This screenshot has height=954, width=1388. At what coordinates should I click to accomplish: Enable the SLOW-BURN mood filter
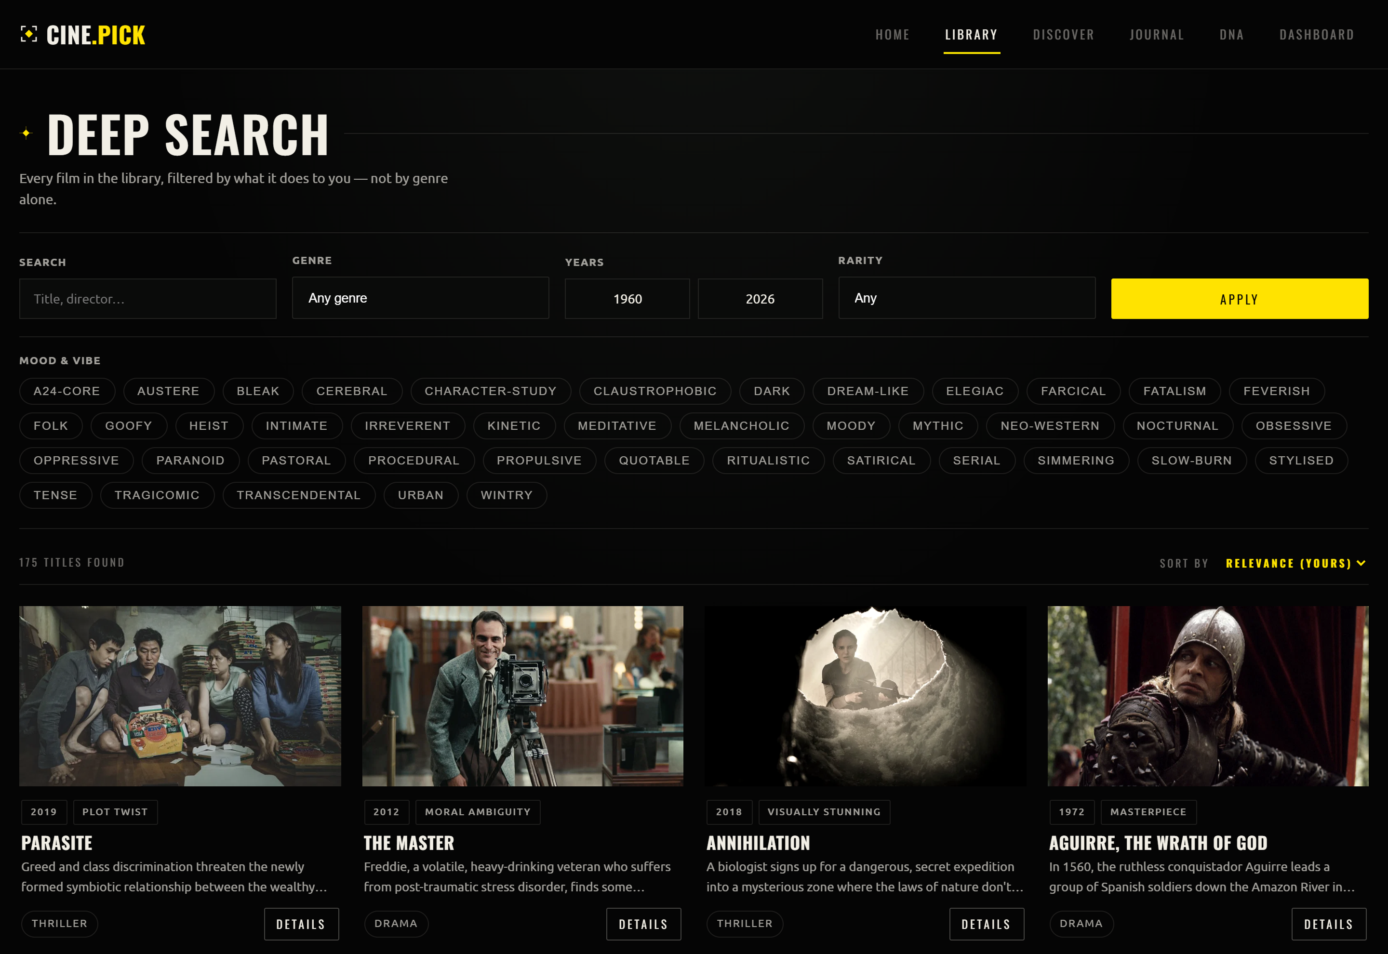point(1191,460)
